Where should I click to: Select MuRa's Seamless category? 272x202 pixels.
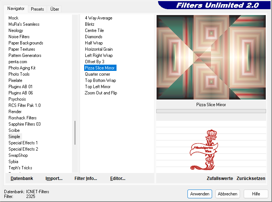tap(24, 24)
